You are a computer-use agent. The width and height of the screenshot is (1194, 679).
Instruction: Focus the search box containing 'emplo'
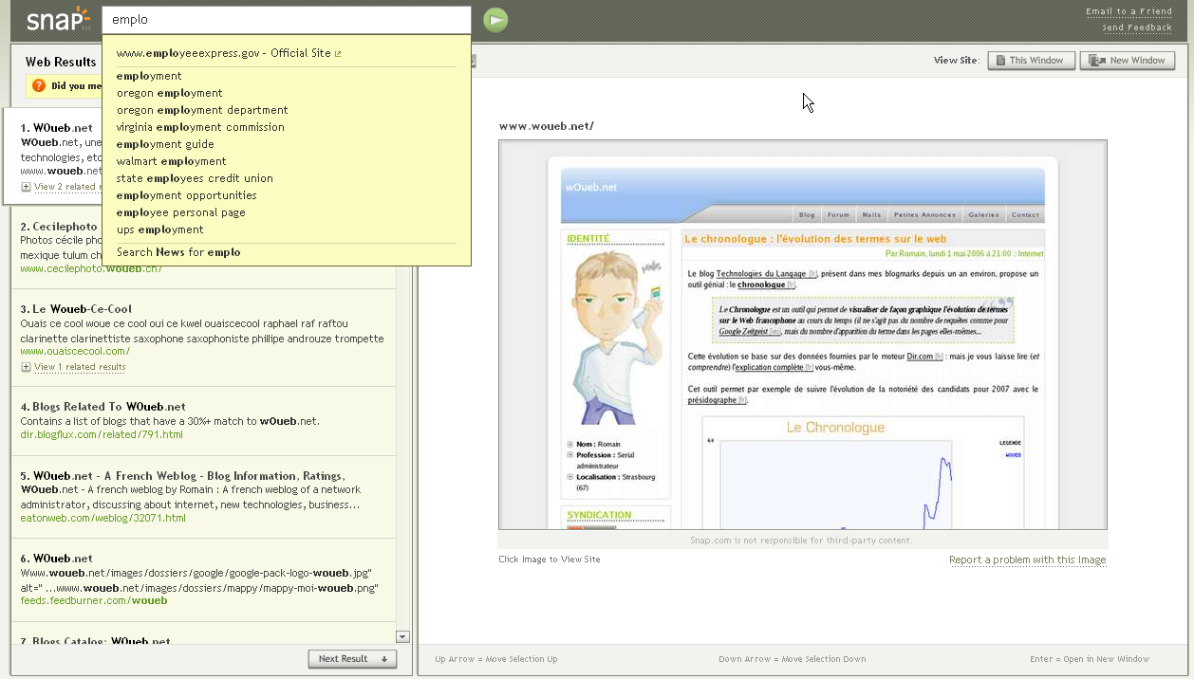[286, 20]
